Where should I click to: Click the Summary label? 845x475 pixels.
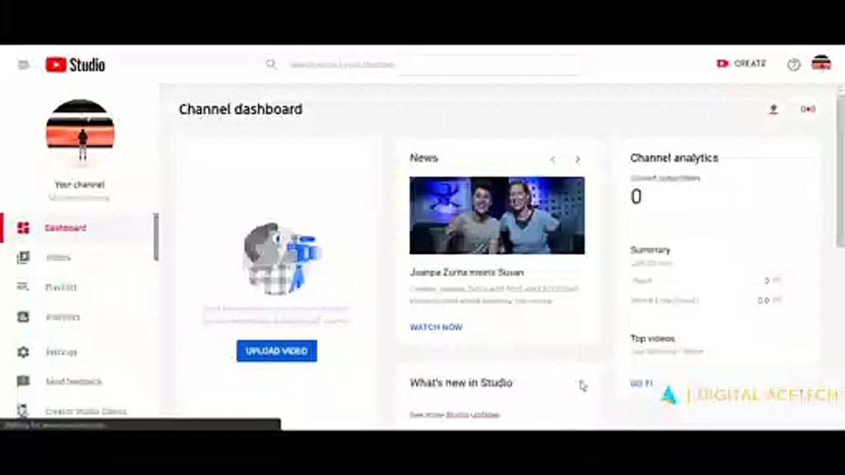pyautogui.click(x=650, y=250)
